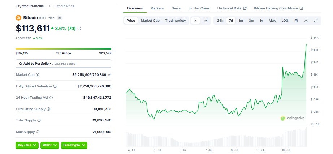Expand the Market Cap value chevron
333x154 pixels.
[109, 75]
